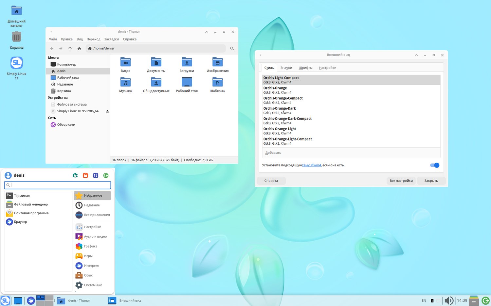The image size is (491, 306).
Task: Click the workspace switcher in taskbar
Action: click(x=45, y=300)
